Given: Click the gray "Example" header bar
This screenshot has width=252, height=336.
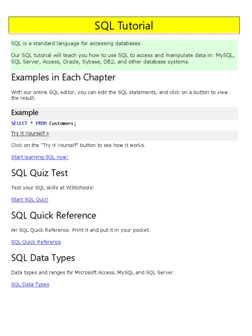Looking at the screenshot, I should [124, 113].
